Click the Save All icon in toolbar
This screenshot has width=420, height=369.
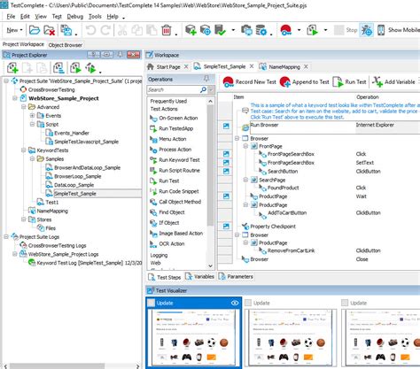tap(66, 30)
